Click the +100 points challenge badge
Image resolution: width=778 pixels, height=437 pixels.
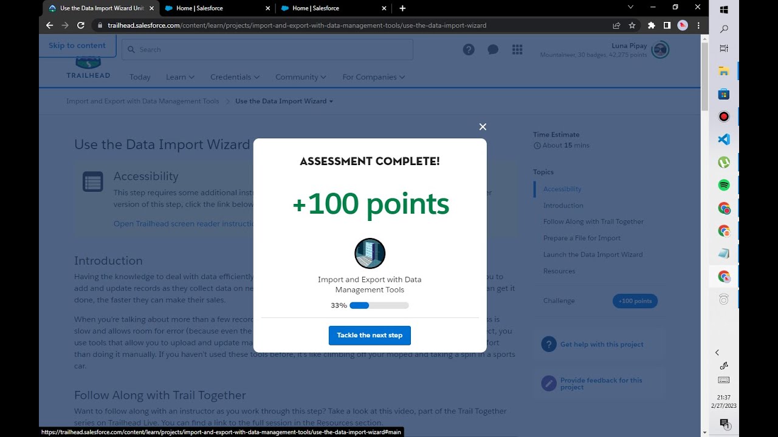(x=635, y=300)
